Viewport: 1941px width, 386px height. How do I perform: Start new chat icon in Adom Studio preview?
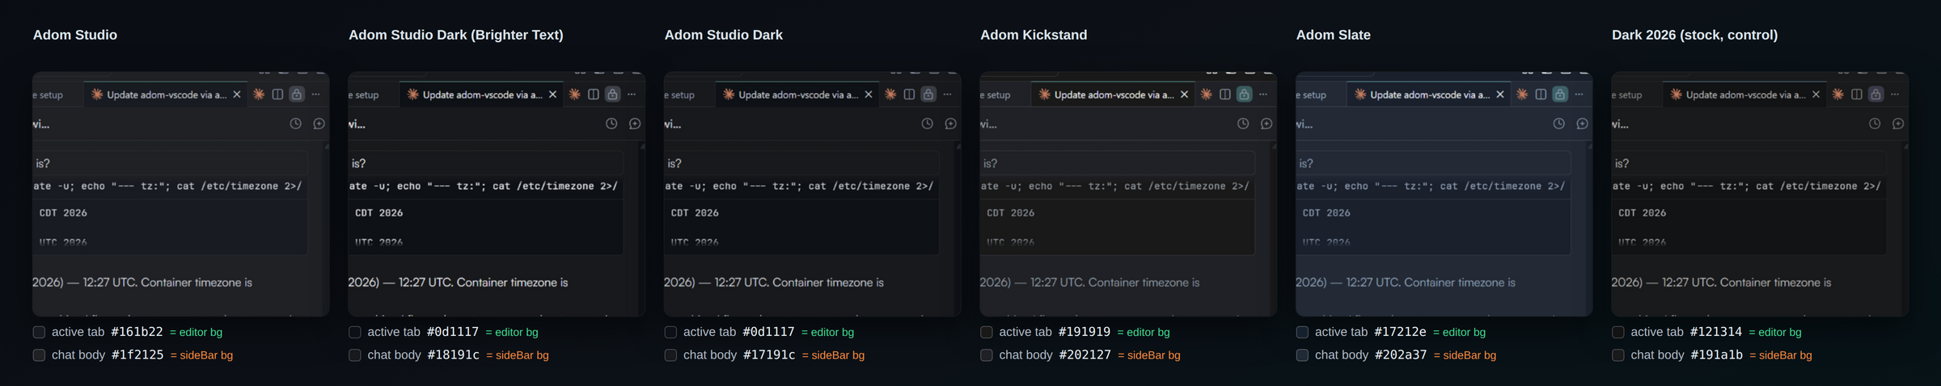click(319, 124)
